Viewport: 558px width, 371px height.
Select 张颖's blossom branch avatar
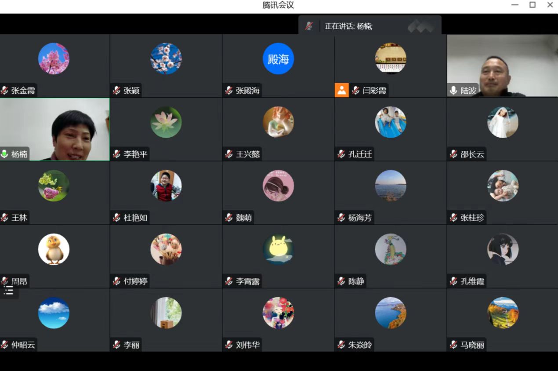[x=166, y=58]
